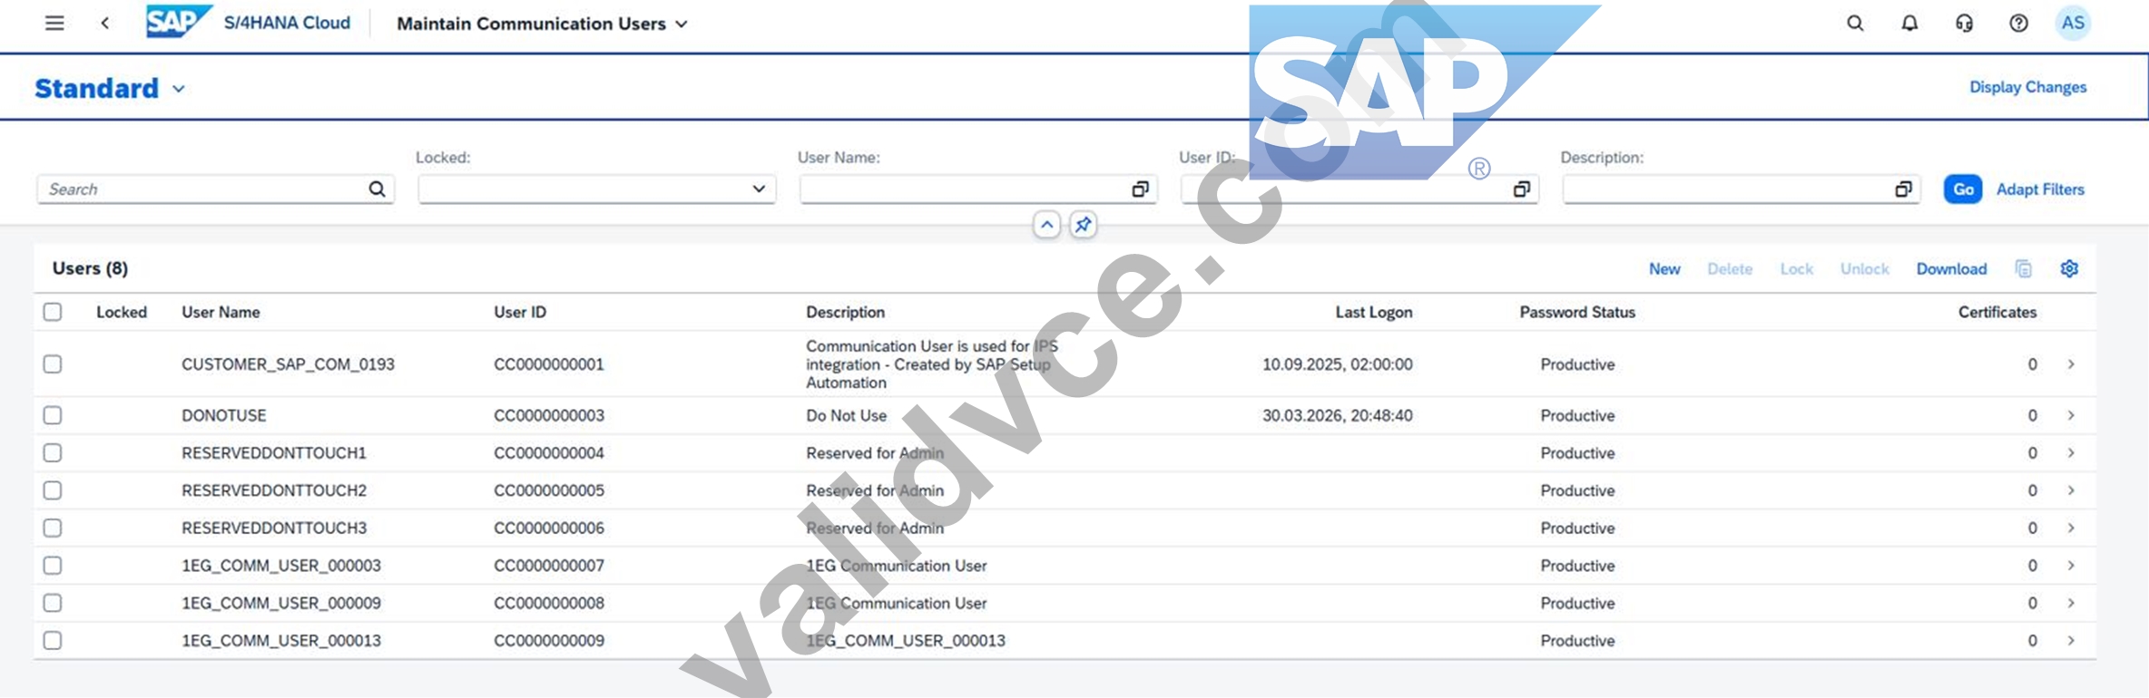Collapse the filter bar with the up chevron

click(1046, 225)
